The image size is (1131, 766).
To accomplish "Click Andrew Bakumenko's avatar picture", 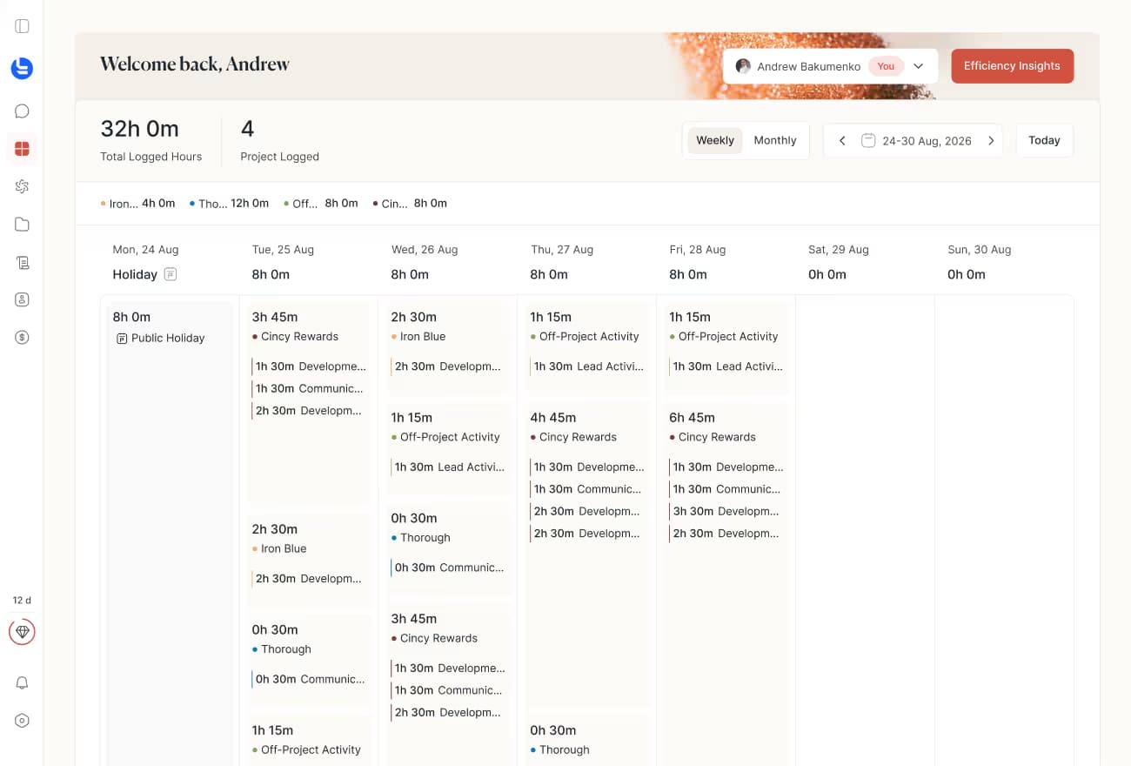I will (x=743, y=66).
